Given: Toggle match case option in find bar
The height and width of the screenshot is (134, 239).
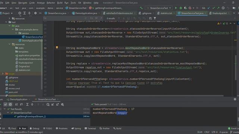Looking at the screenshot, I should [x=91, y=18].
